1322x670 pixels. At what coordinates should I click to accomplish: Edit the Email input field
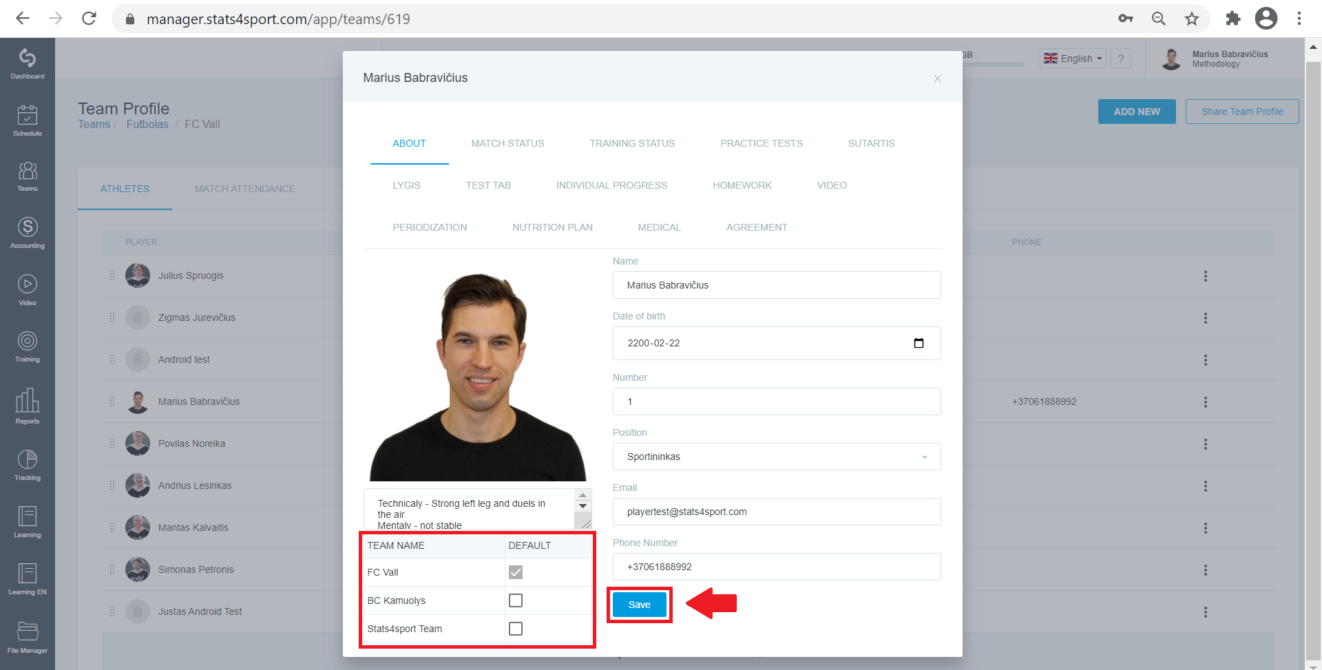click(x=777, y=512)
